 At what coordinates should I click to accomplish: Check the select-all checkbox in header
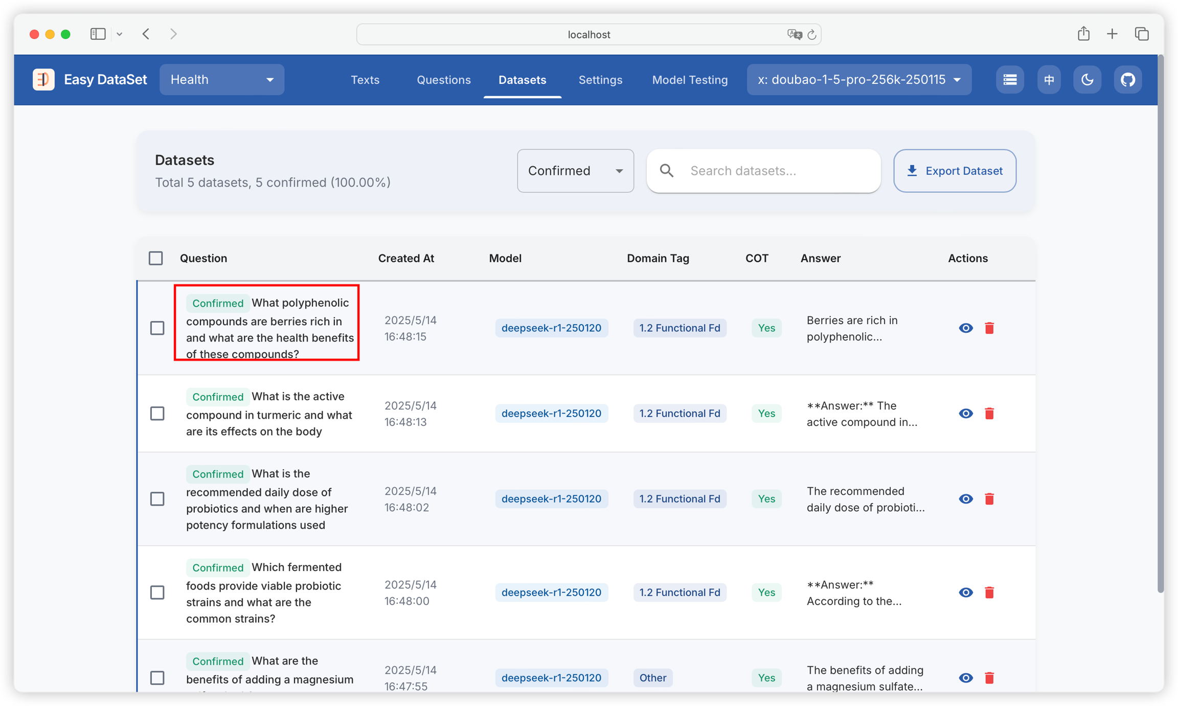click(156, 258)
